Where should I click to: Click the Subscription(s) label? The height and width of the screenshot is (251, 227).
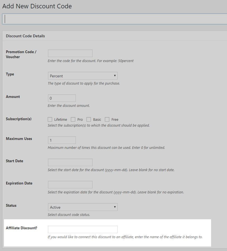pos(19,119)
